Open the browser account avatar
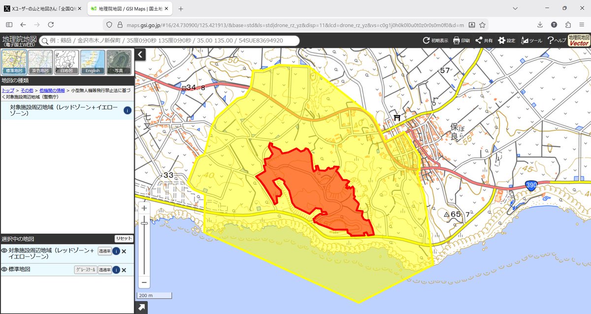 [x=554, y=25]
